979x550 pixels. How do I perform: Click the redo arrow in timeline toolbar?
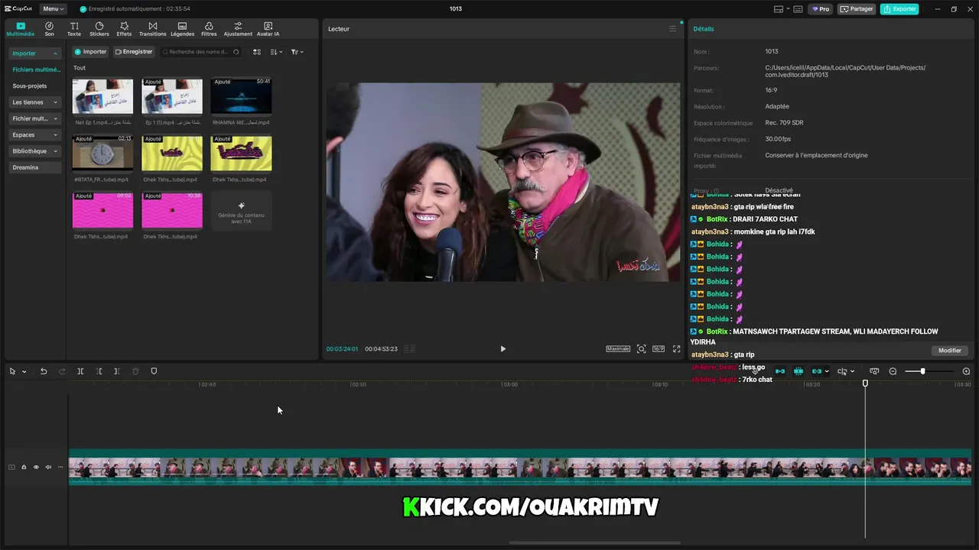[x=62, y=371]
